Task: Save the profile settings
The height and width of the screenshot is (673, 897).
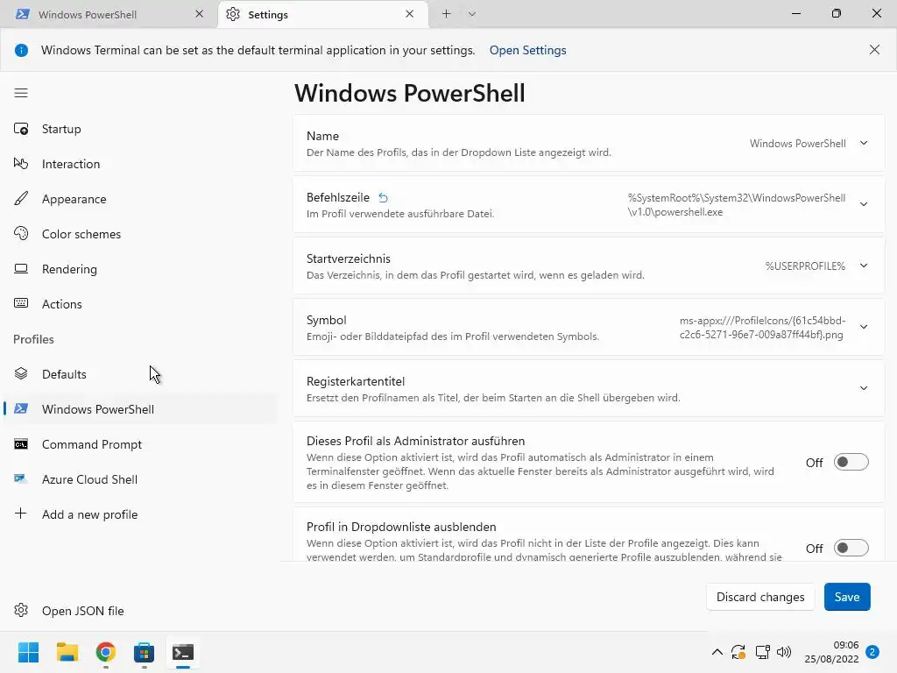Action: coord(847,597)
